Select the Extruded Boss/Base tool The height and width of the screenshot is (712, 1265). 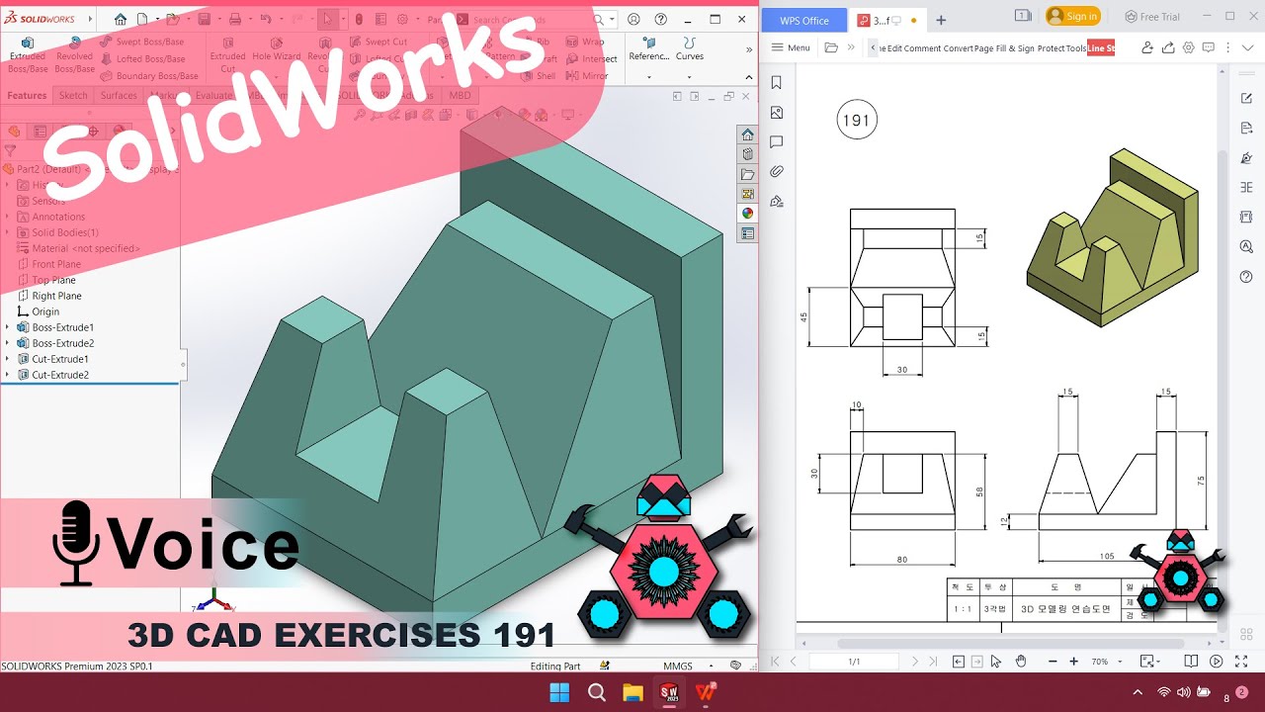[28, 55]
